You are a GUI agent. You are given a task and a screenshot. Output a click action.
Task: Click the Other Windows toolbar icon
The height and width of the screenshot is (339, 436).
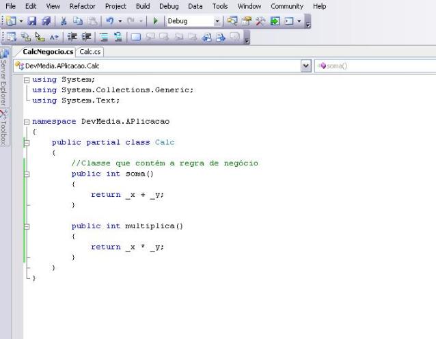(289, 21)
